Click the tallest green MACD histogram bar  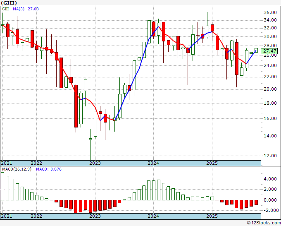[x=2, y=186]
